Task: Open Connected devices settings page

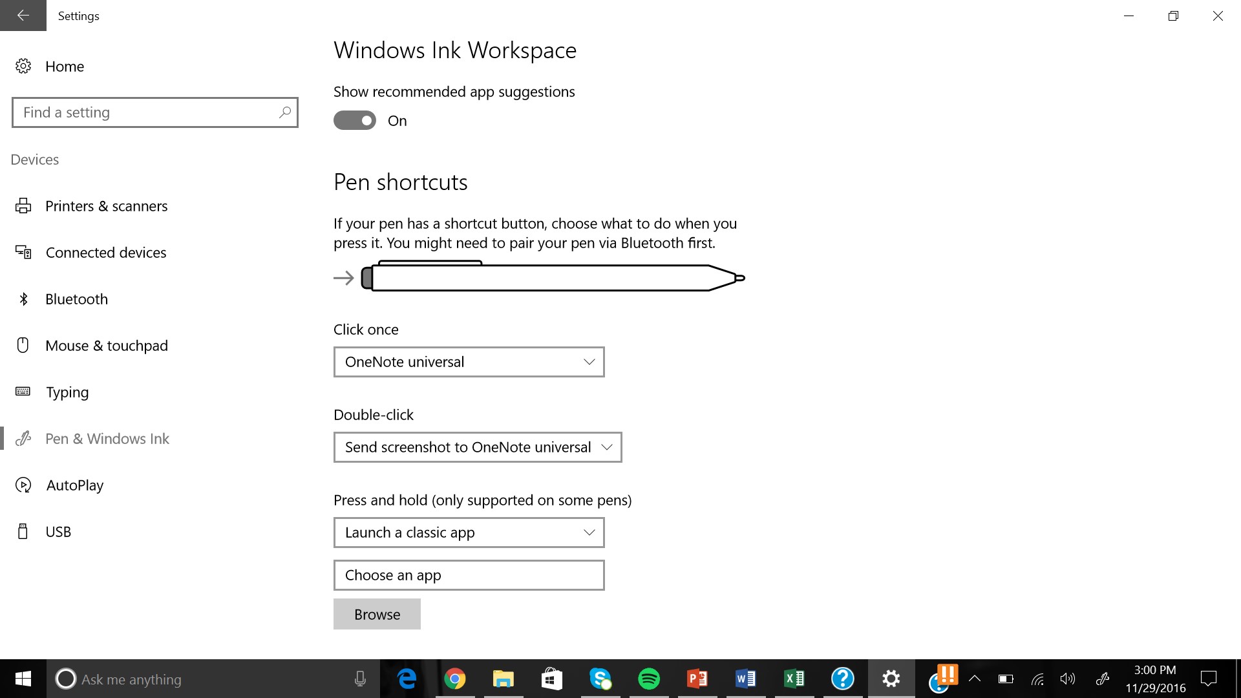Action: (106, 253)
